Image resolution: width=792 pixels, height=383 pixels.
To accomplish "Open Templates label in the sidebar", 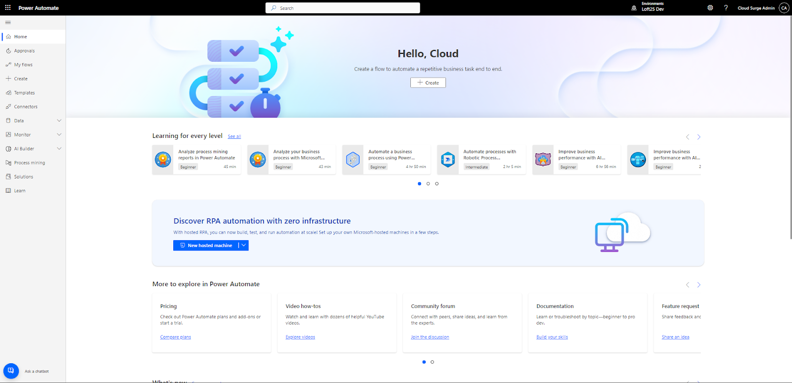I will click(24, 93).
